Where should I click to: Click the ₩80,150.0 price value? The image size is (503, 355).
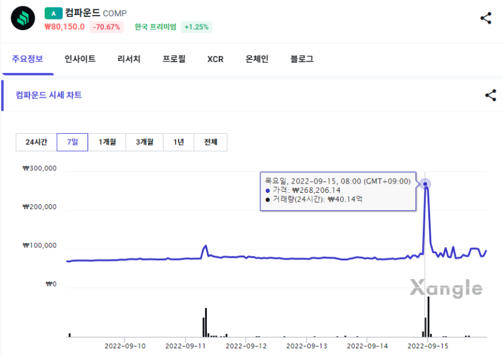click(65, 26)
